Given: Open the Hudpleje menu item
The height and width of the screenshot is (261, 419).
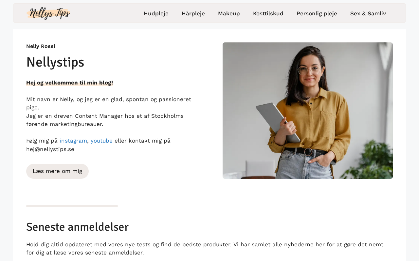Looking at the screenshot, I should point(156,13).
